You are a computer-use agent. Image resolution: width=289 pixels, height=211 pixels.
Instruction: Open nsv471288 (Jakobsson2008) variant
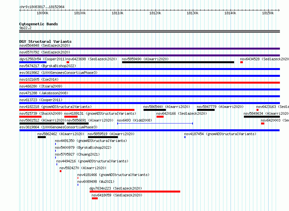pos(44,93)
